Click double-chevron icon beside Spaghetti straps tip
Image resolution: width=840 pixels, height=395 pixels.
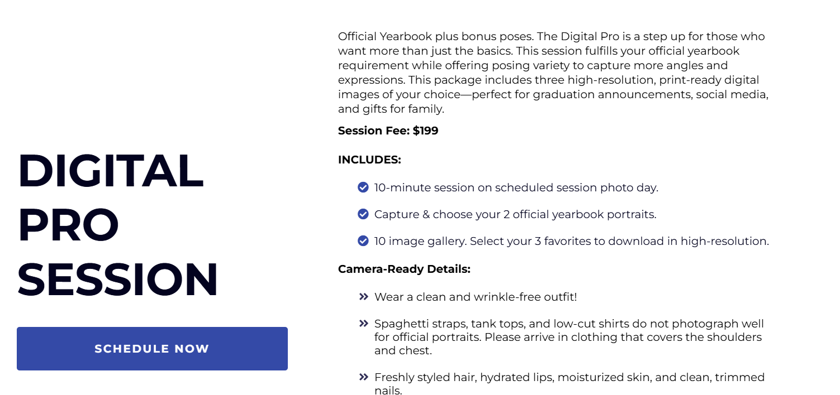pos(364,324)
